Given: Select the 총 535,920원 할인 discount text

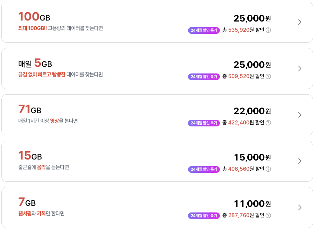Looking at the screenshot, I should click(243, 30).
